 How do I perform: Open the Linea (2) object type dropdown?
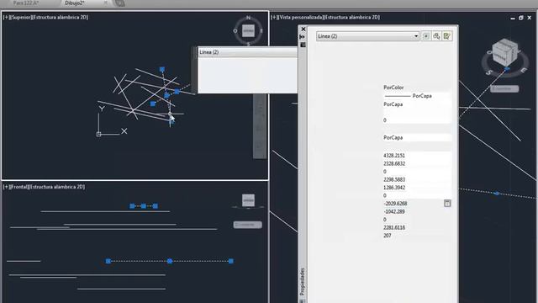coord(367,36)
